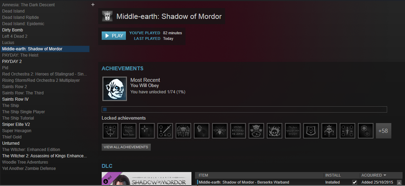Expand the +58 more locked achievements
This screenshot has width=405, height=186.
point(384,131)
